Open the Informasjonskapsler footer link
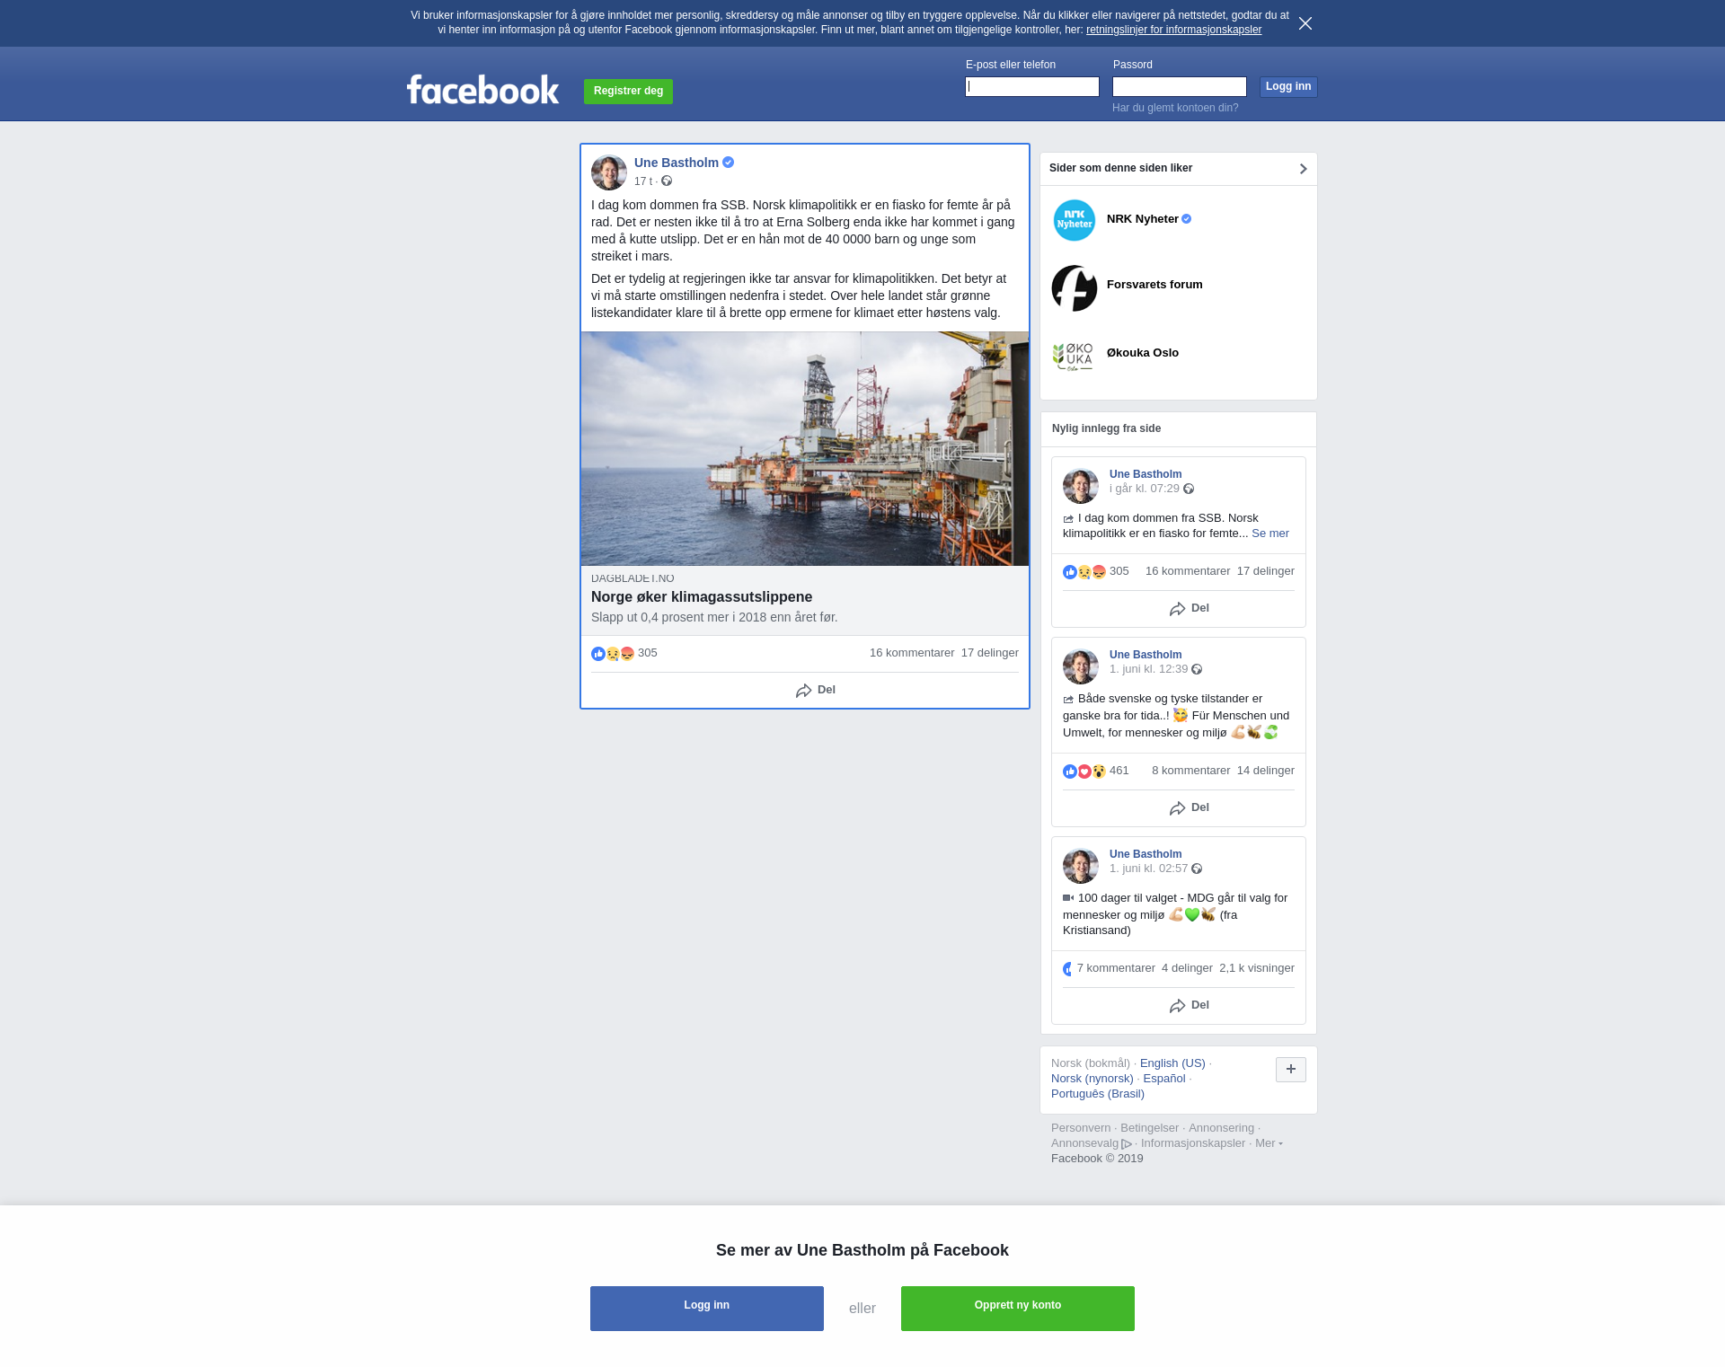 pos(1193,1143)
